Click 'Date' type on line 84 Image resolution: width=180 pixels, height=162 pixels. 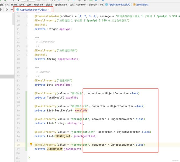click(50, 85)
